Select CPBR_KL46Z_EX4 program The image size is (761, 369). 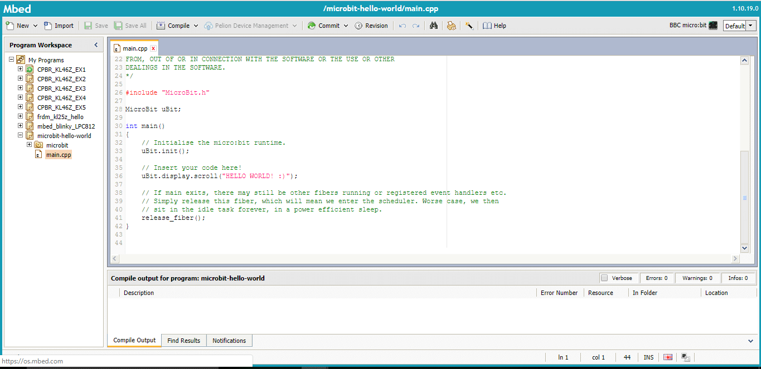click(x=61, y=98)
